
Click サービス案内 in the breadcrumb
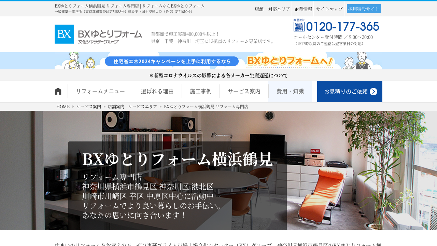(x=89, y=107)
